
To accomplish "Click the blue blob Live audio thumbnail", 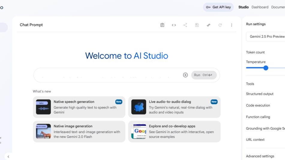I will [x=139, y=107].
